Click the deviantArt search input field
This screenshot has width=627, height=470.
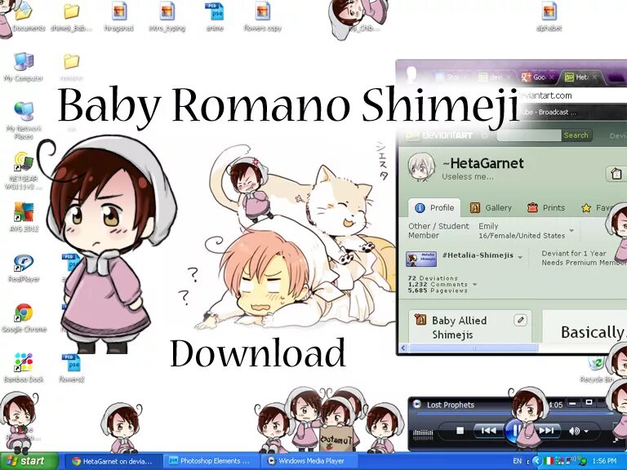tap(529, 135)
